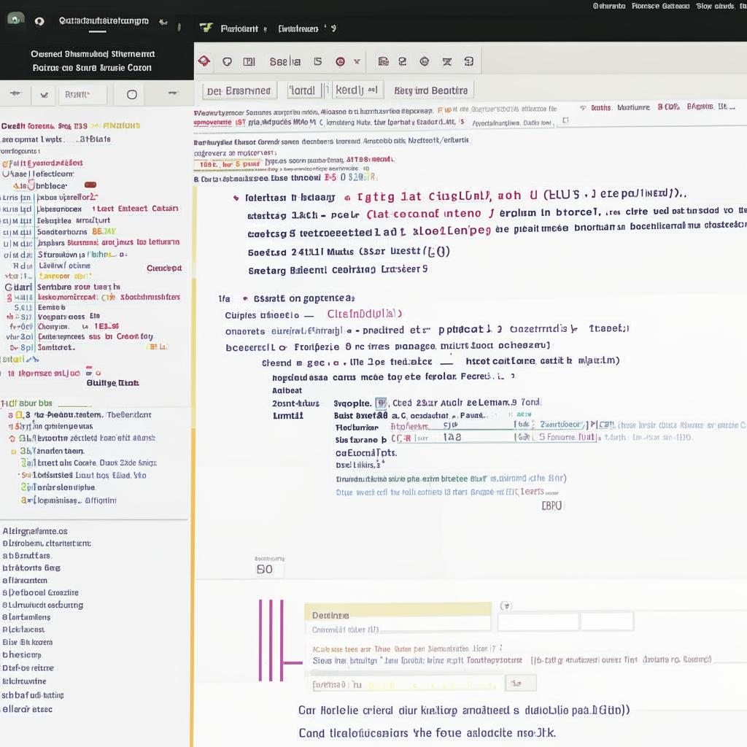This screenshot has height=747, width=747.
Task: Open the small round dropdown above the empty fields
Action: [x=506, y=606]
